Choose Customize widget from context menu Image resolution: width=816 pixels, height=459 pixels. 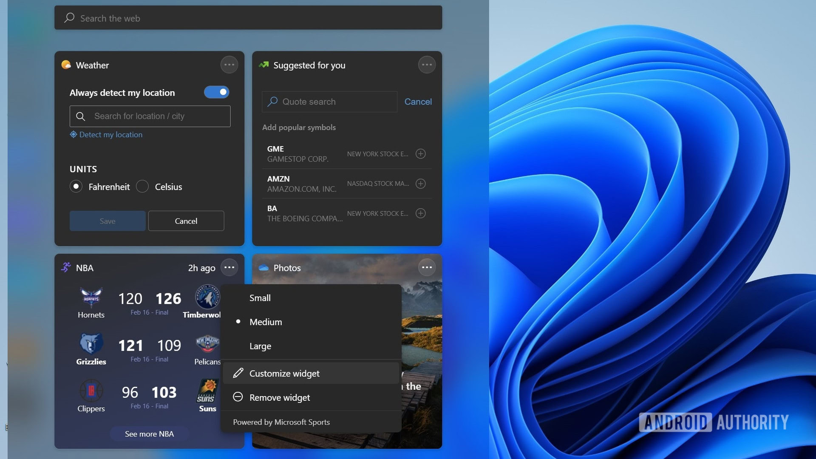click(x=284, y=374)
